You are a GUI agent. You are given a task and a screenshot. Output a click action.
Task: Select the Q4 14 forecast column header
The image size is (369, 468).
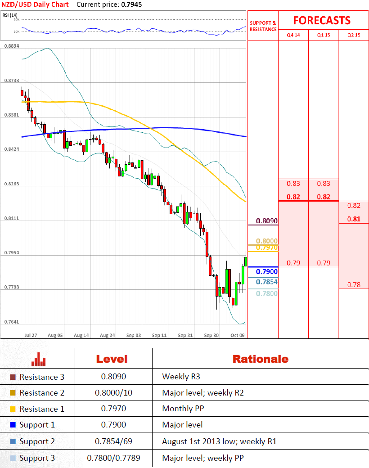293,35
